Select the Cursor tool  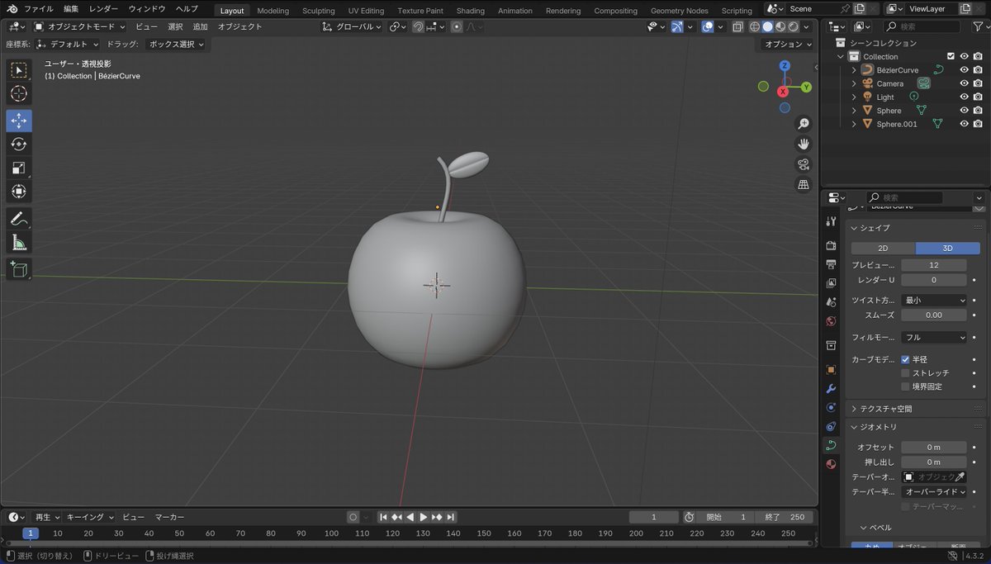click(19, 94)
